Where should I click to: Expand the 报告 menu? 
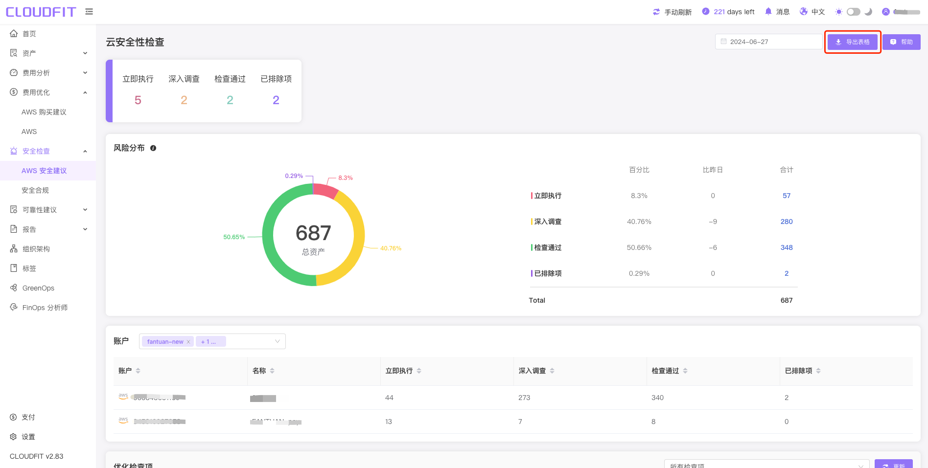[x=85, y=229]
